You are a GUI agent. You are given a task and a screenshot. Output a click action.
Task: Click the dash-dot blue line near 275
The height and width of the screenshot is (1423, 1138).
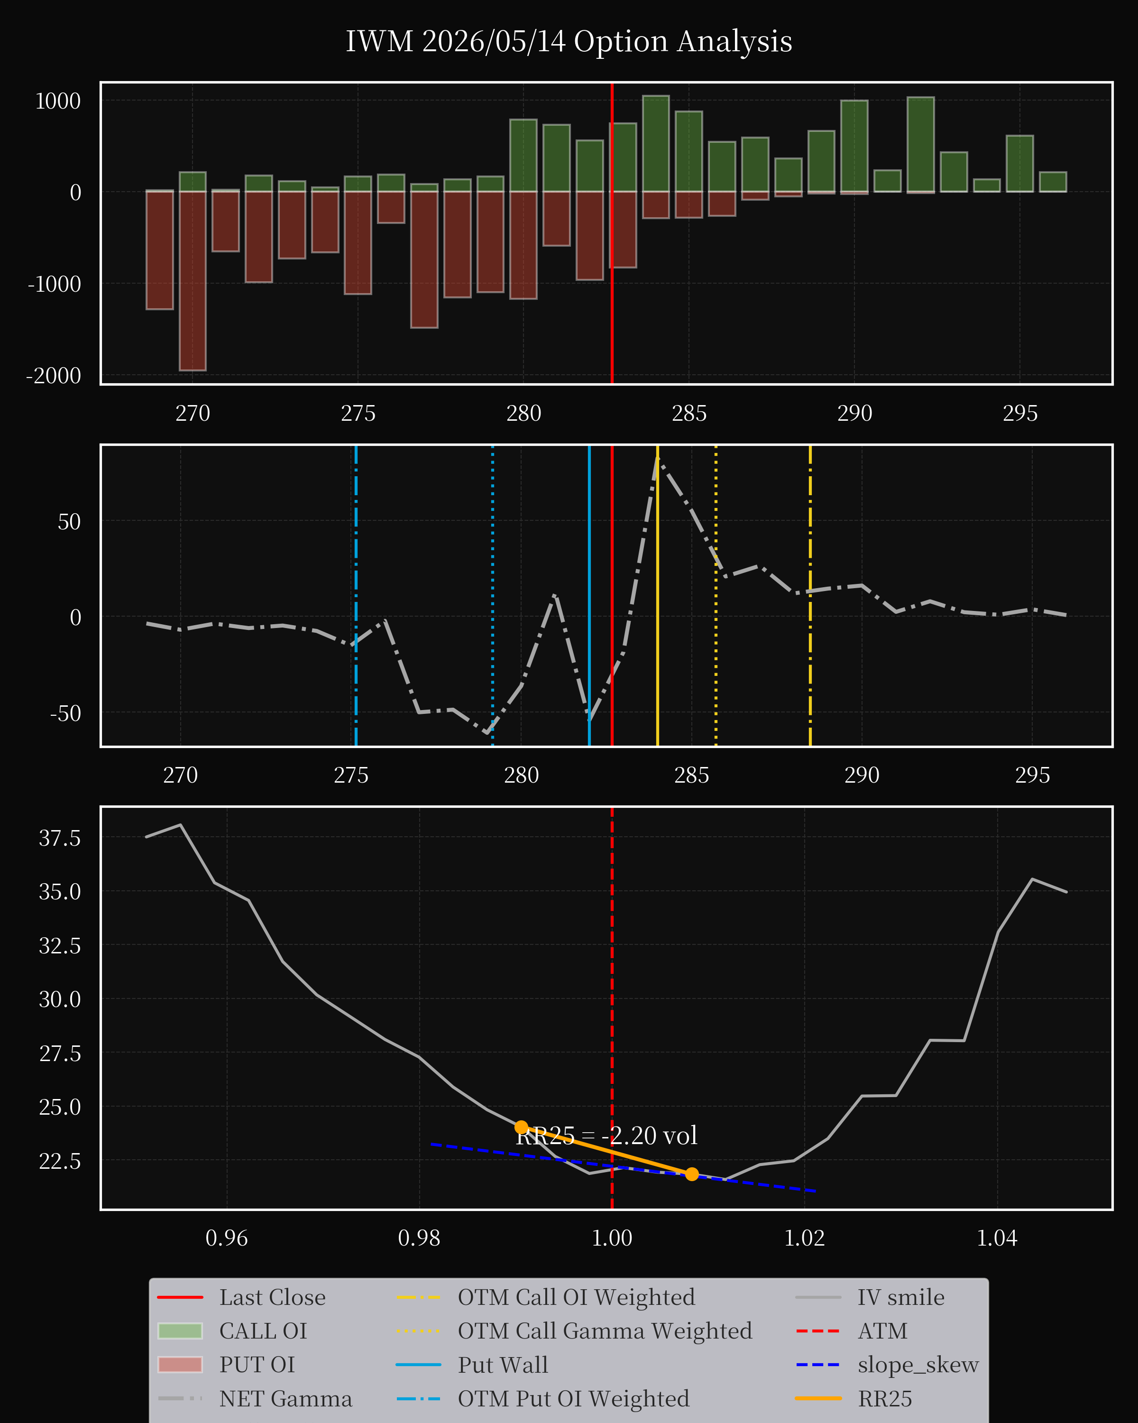(356, 595)
